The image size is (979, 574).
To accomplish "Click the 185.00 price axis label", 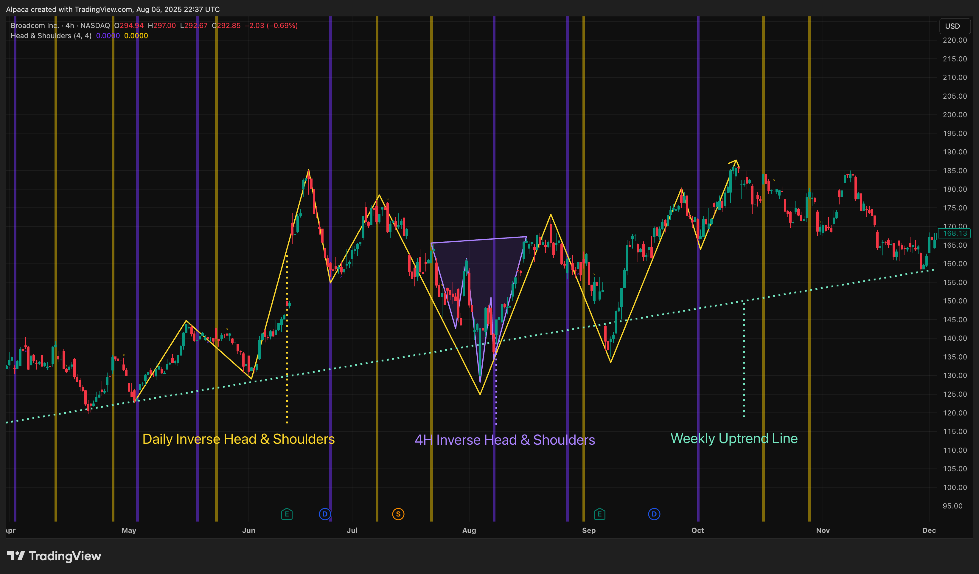I will (955, 170).
